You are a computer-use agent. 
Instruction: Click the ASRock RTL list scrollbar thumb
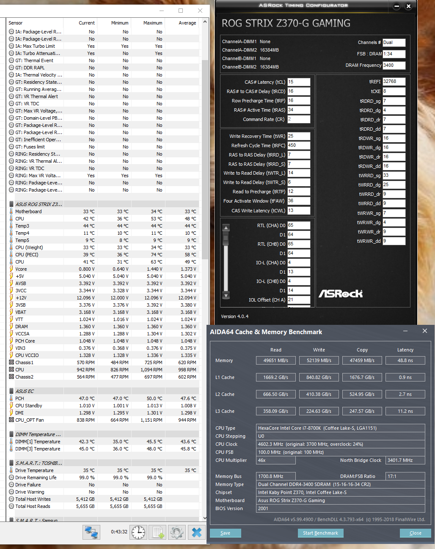(226, 239)
